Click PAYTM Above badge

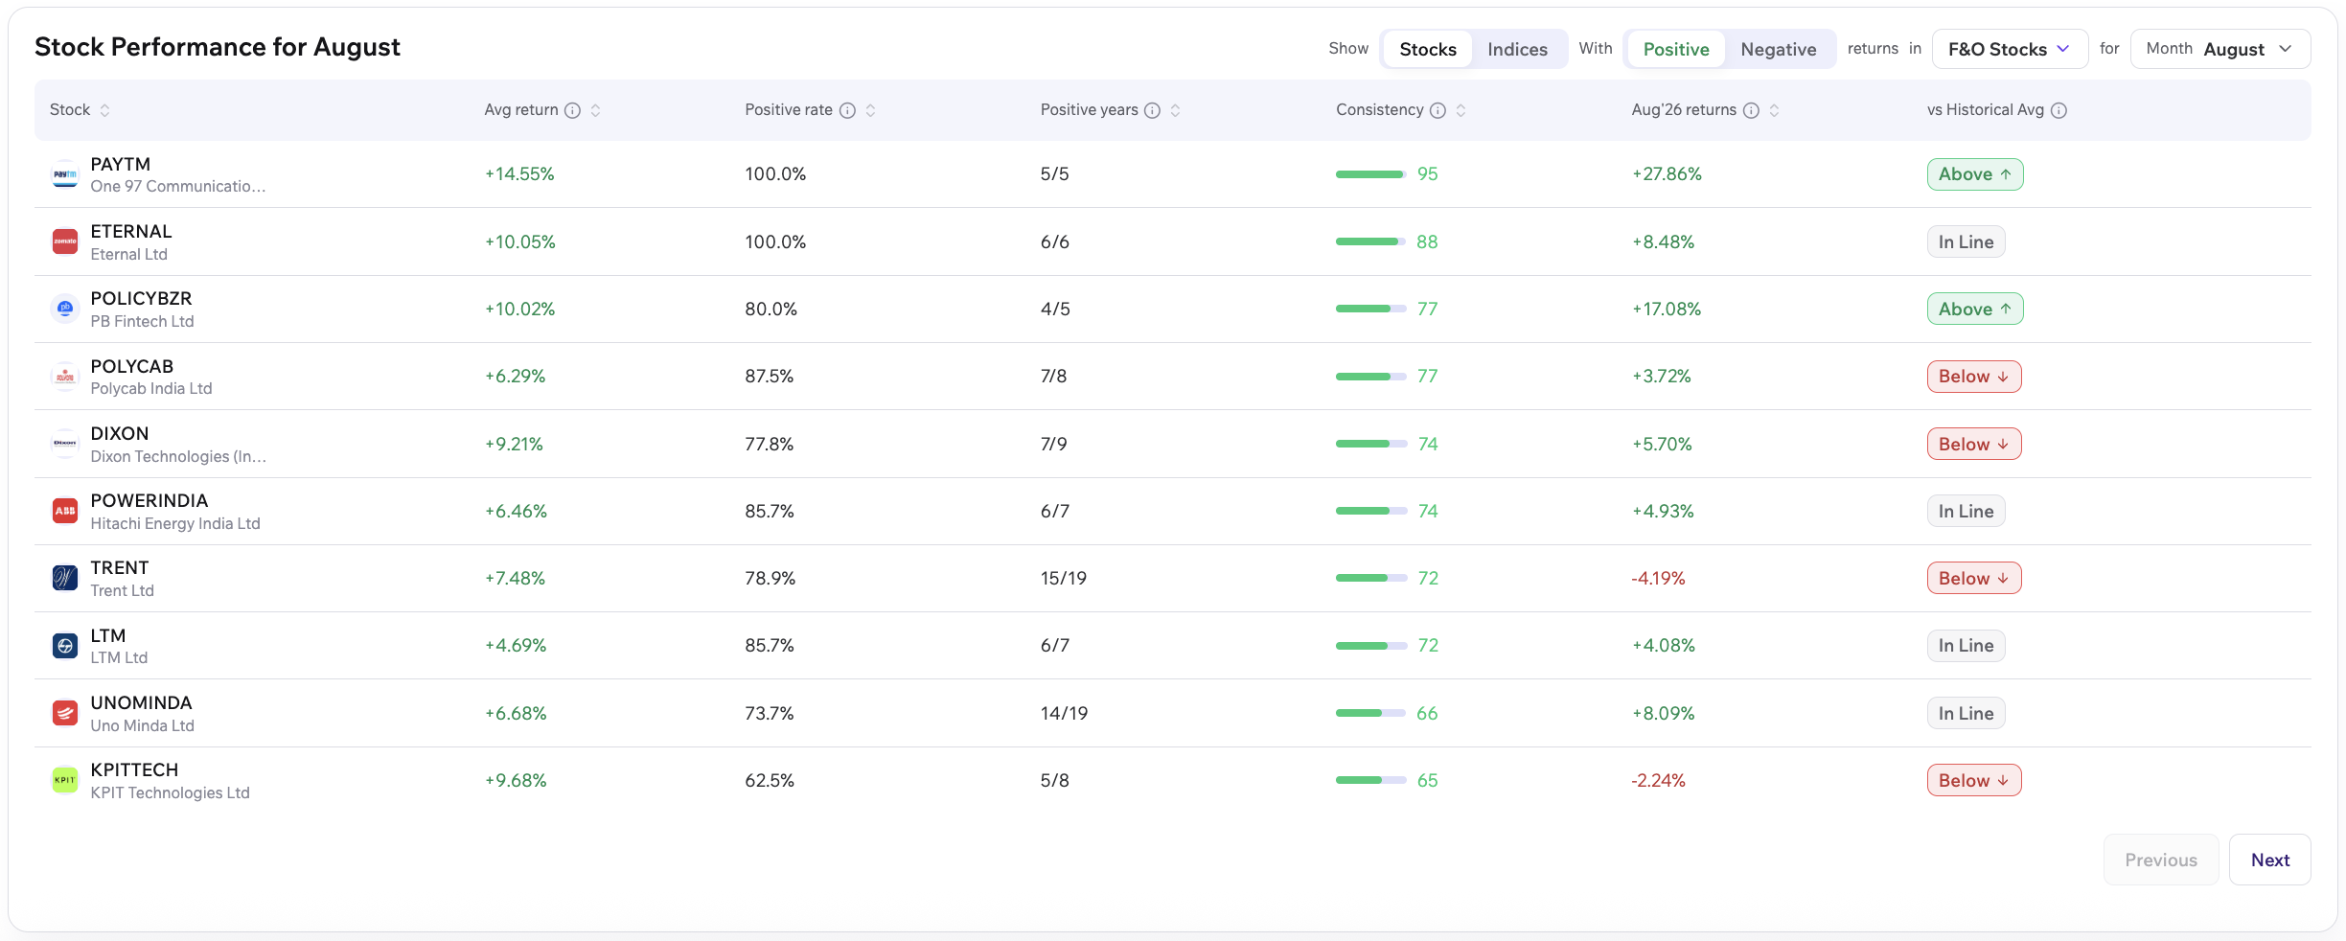coord(1975,174)
